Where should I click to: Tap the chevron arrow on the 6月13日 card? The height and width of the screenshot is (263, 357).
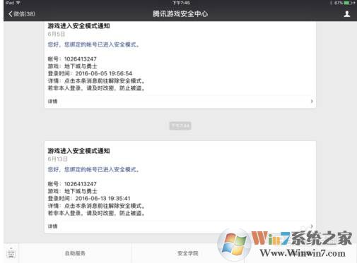312,226
